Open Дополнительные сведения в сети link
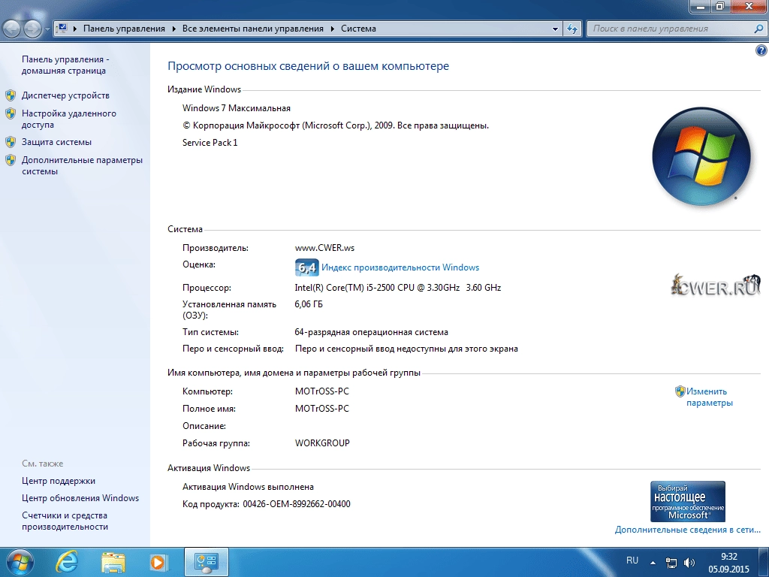 click(688, 530)
